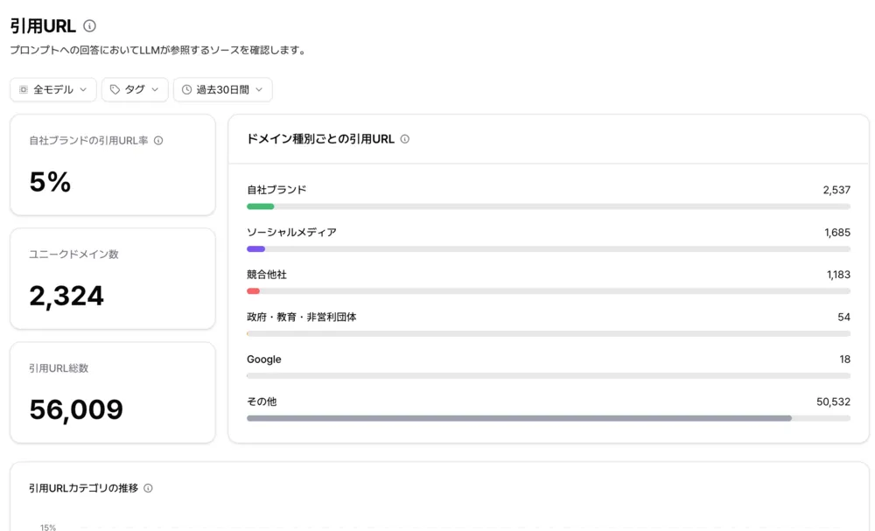Click the 50,532 value
This screenshot has width=875, height=531.
(x=833, y=402)
